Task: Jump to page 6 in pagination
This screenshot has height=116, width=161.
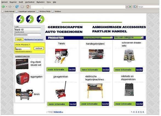Action: click(x=143, y=112)
